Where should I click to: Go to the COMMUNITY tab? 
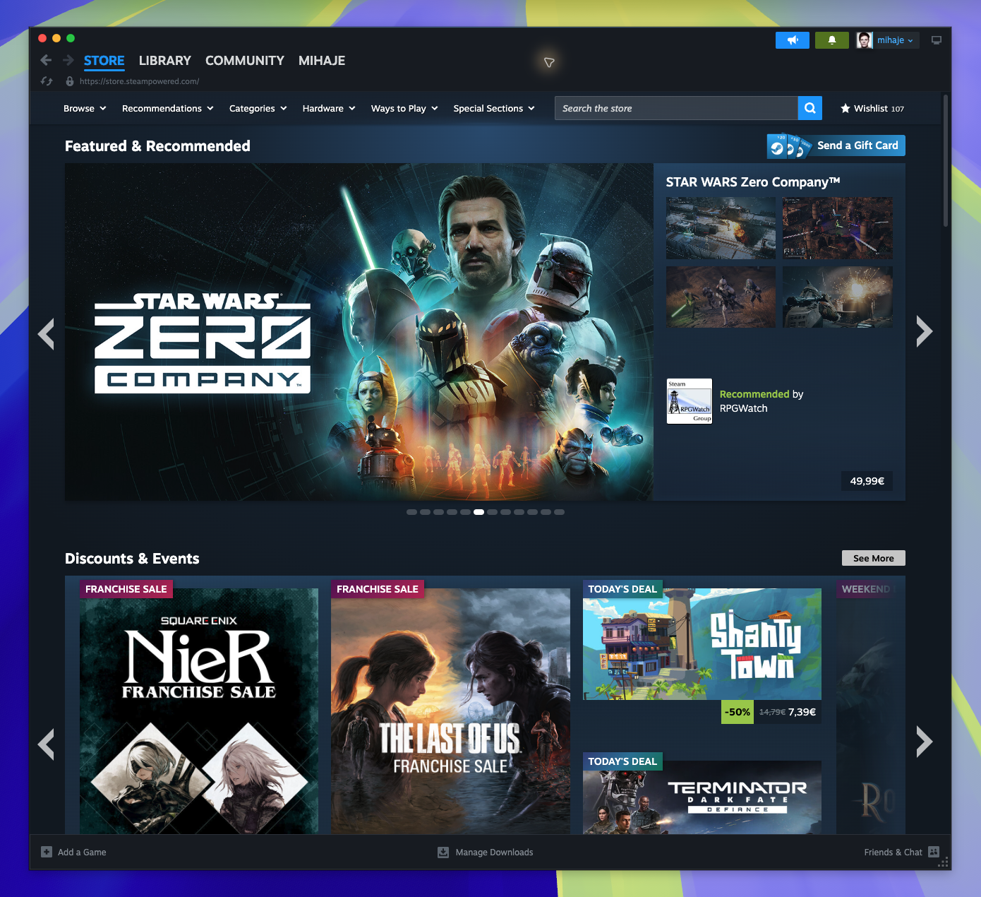click(245, 61)
